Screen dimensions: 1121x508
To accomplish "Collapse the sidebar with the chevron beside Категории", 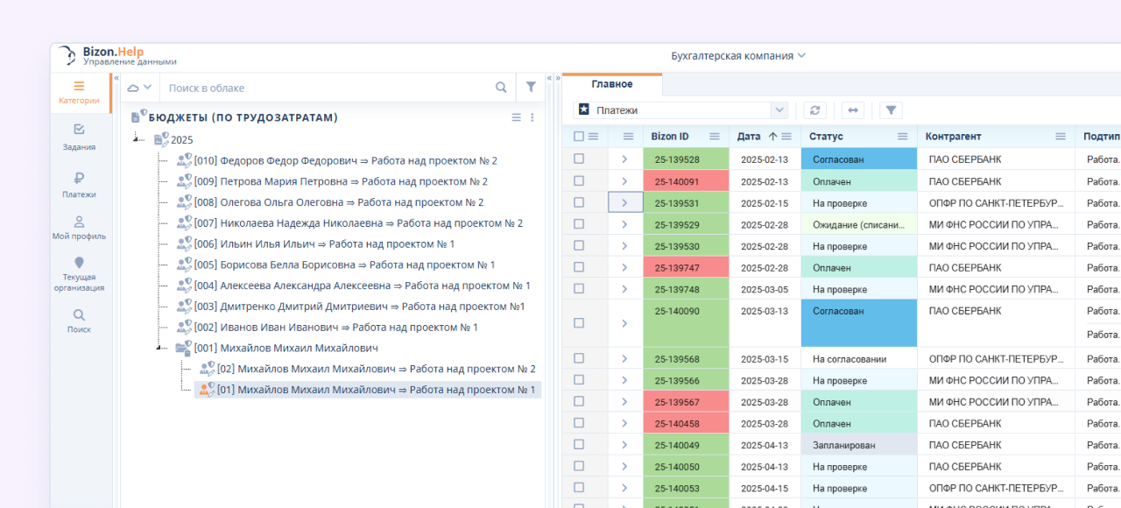I will [x=116, y=78].
